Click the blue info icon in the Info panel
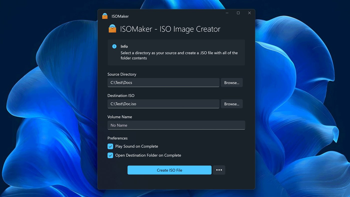This screenshot has height=197, width=350. pos(114,46)
